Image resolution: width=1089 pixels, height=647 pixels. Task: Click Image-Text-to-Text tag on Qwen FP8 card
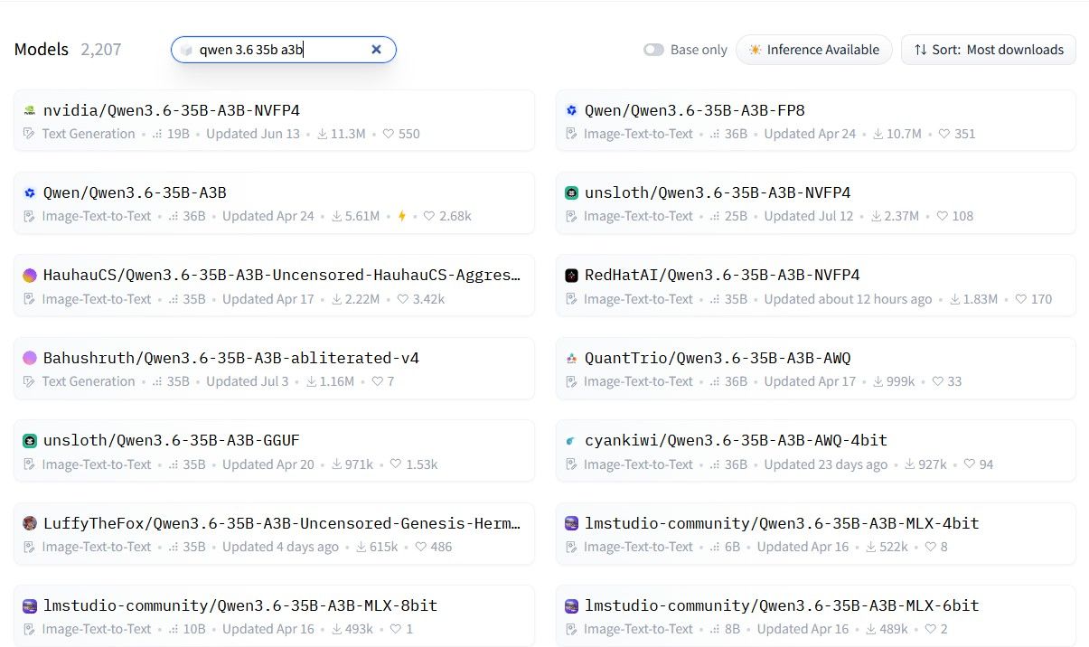638,134
